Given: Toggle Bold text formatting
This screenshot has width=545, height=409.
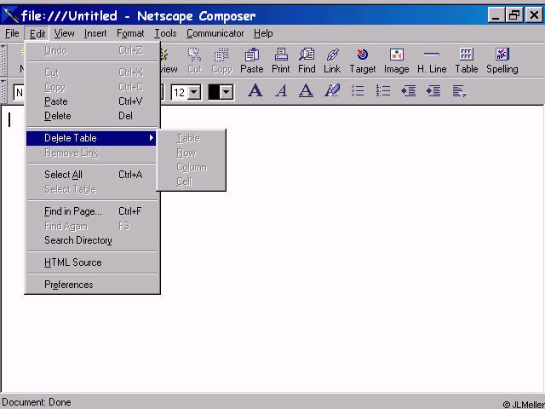Looking at the screenshot, I should pyautogui.click(x=255, y=91).
